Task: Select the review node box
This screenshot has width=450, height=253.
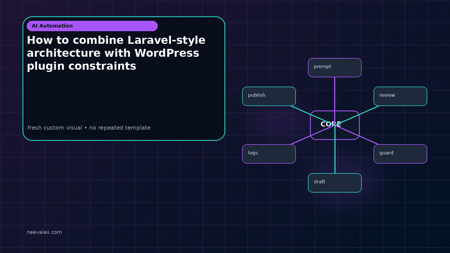Action: click(x=400, y=96)
